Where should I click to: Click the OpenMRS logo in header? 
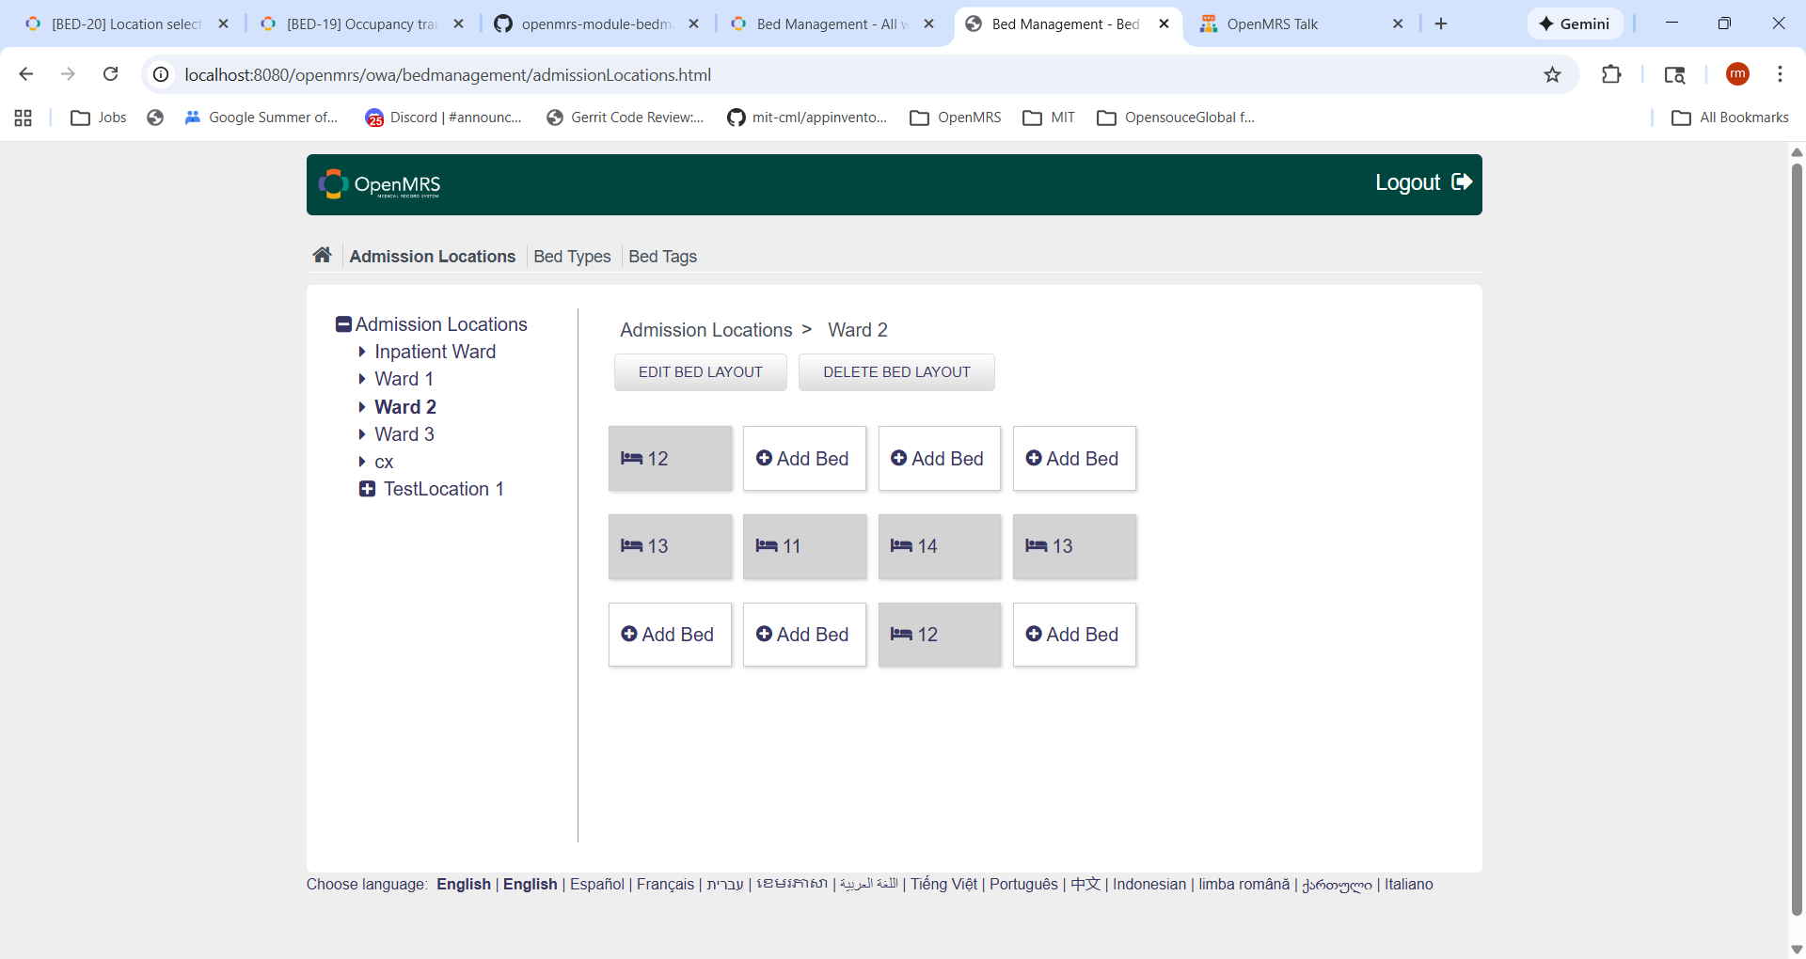[x=380, y=184]
